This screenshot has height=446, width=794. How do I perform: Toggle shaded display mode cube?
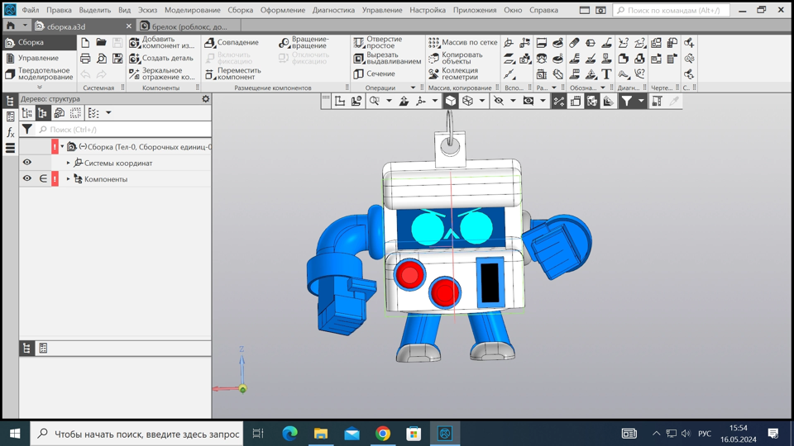pos(450,101)
